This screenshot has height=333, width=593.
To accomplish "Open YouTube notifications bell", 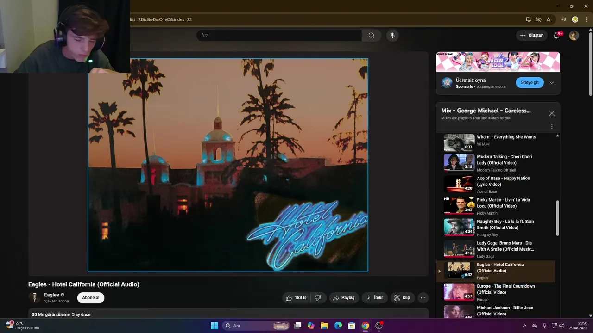I will [556, 36].
